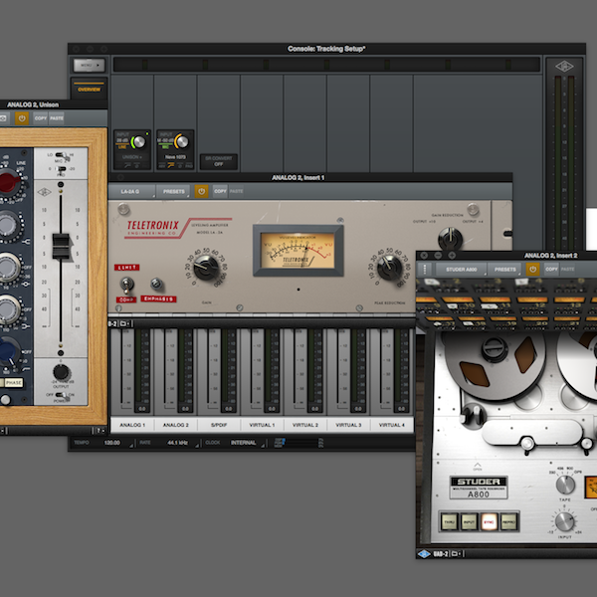Select the VIRTUAL 3 channel label
Viewport: 597px width, 597px height.
[348, 425]
